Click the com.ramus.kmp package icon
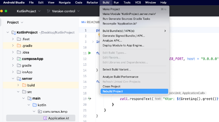Viewport: 219px width, 122px height. (x=40, y=111)
